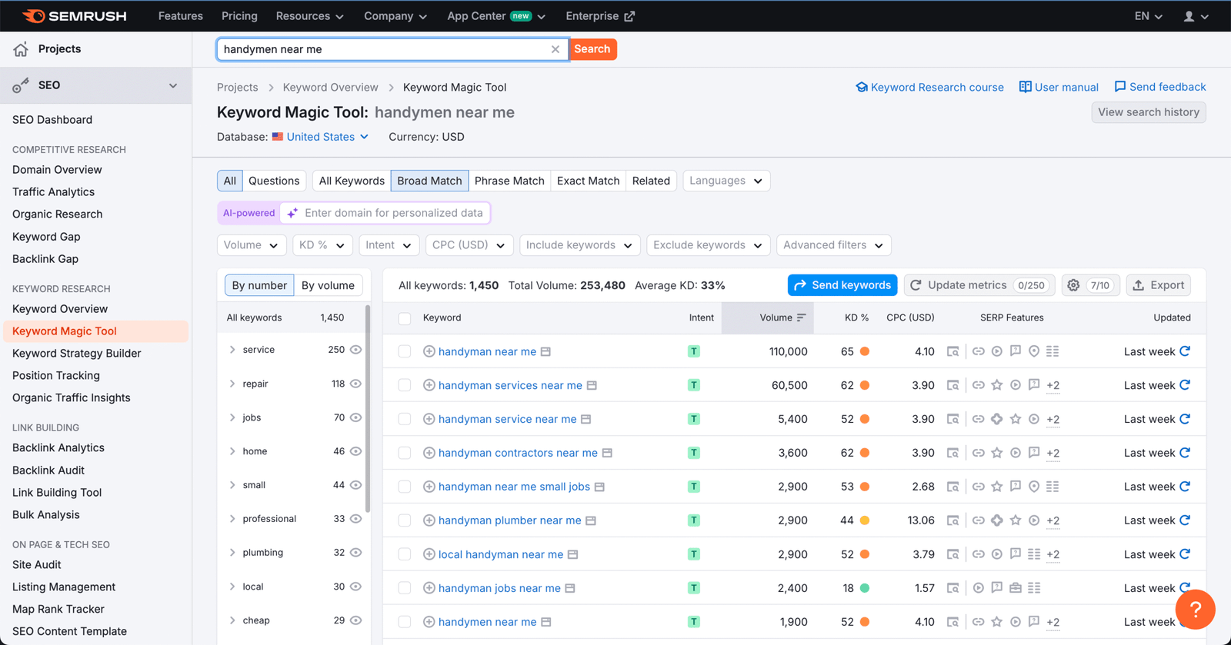Screen dimensions: 1231x645
Task: View SERP for handyman near me
Action: [x=952, y=351]
